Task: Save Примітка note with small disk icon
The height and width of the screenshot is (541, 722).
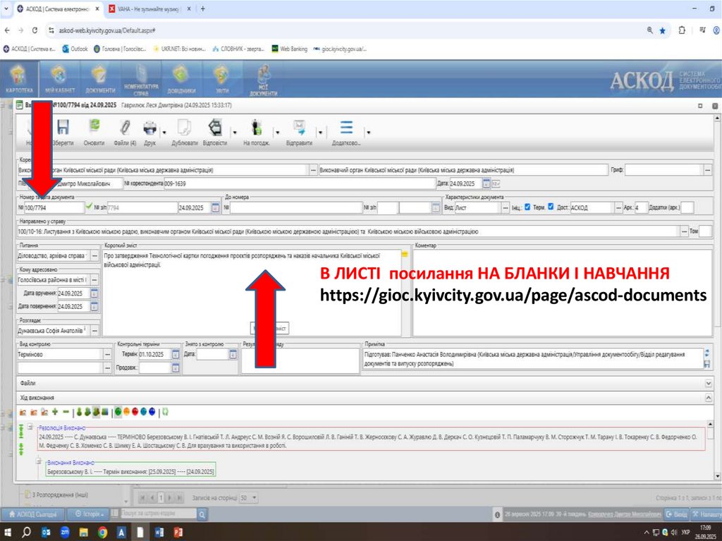Action: click(706, 364)
